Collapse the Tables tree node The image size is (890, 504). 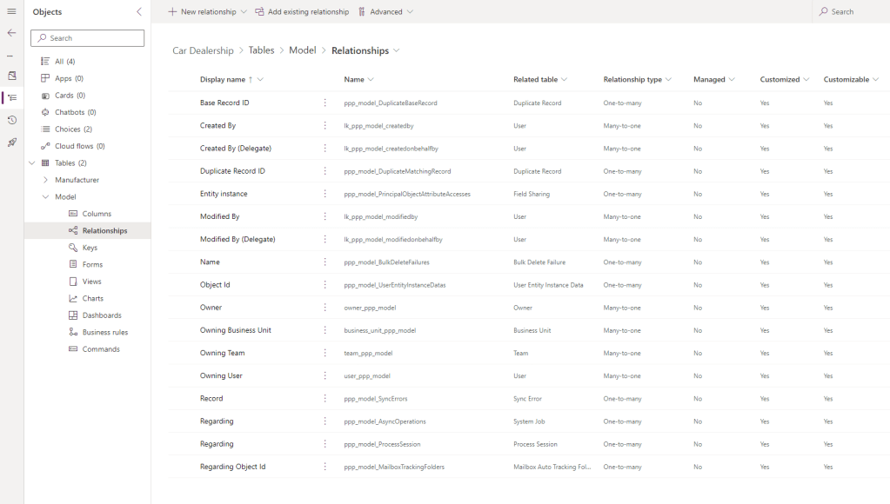click(32, 163)
